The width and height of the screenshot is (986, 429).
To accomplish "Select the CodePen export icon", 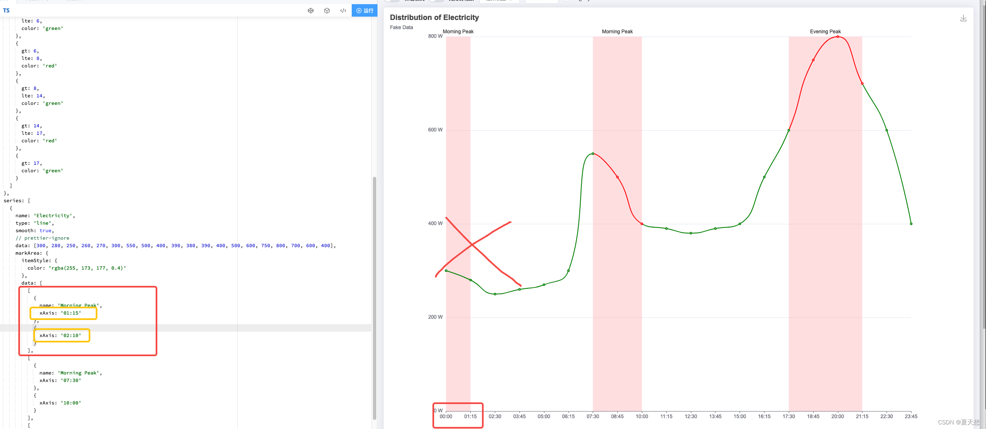I will (x=310, y=10).
